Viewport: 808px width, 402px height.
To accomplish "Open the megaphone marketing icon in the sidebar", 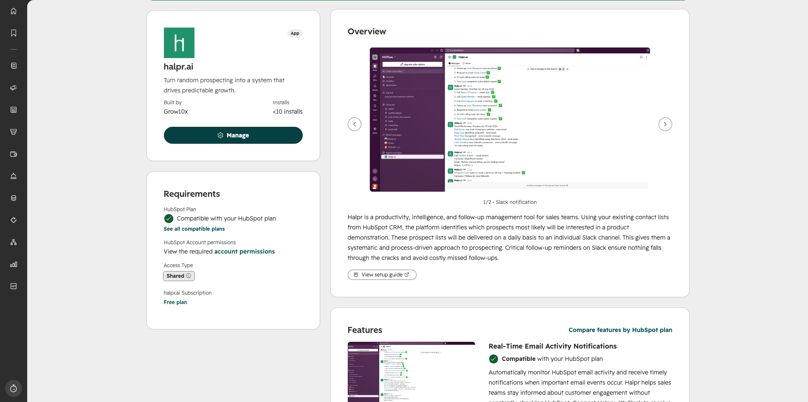I will coord(14,88).
